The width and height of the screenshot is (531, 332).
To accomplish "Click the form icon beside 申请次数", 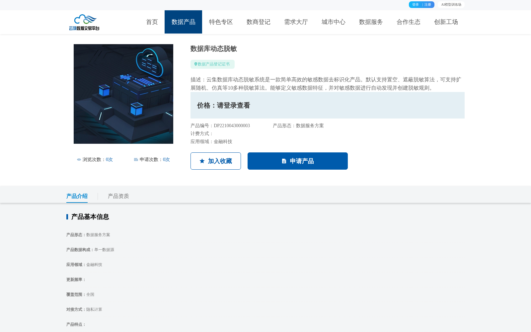I will (136, 160).
